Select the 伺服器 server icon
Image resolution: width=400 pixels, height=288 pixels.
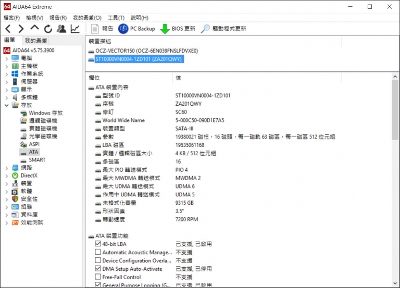(15, 82)
